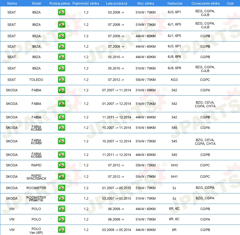240x235 pixels.
Task: Click production range 01.2007 -> 05.2015
Action: [x=117, y=188]
